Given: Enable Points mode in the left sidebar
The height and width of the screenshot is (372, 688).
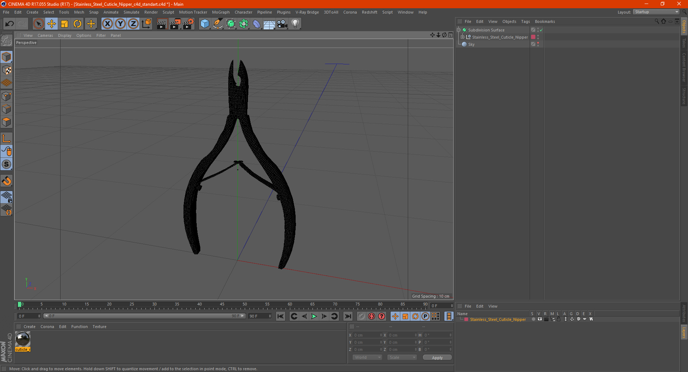Looking at the screenshot, I should 6,96.
